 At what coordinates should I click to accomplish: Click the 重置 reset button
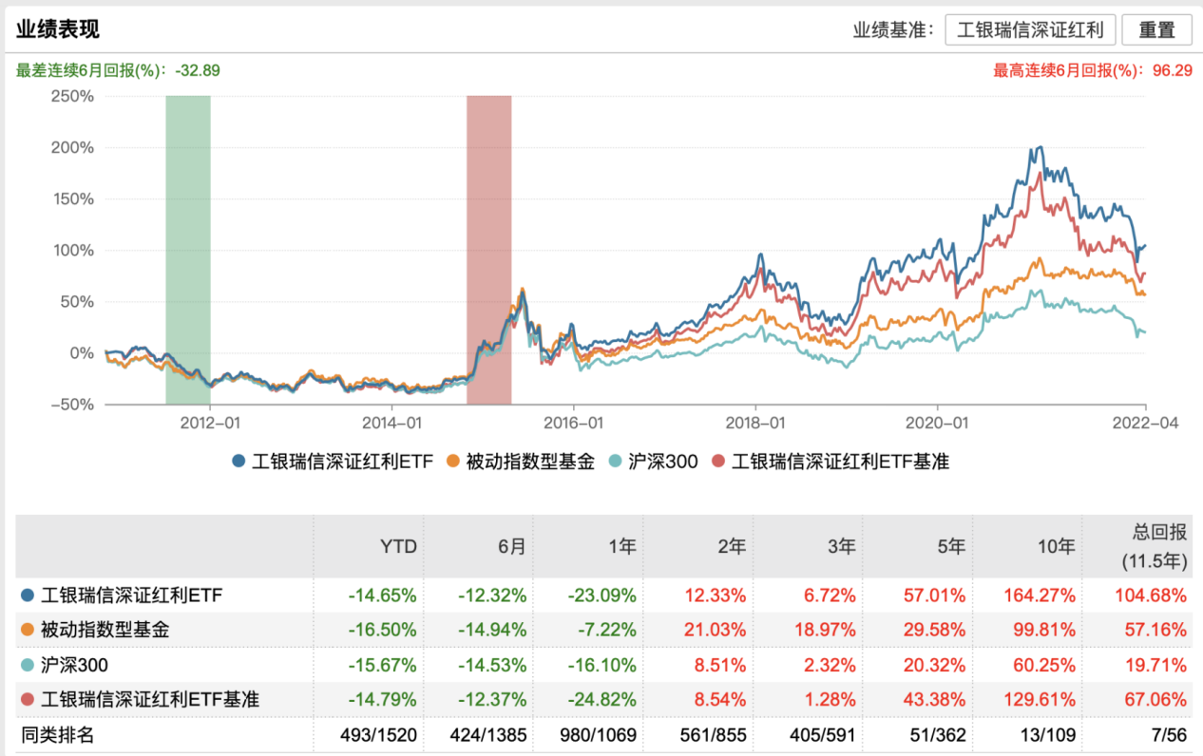[x=1156, y=29]
